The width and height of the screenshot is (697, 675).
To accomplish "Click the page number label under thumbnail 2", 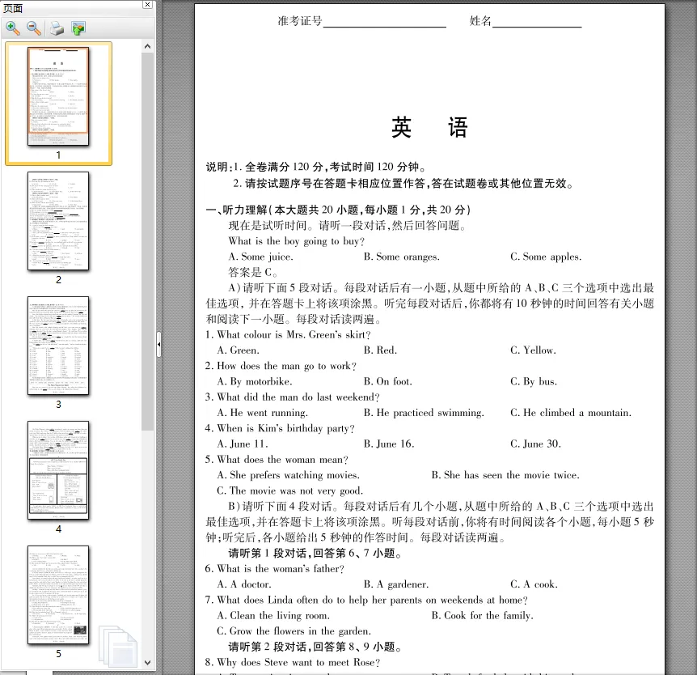I will (58, 279).
